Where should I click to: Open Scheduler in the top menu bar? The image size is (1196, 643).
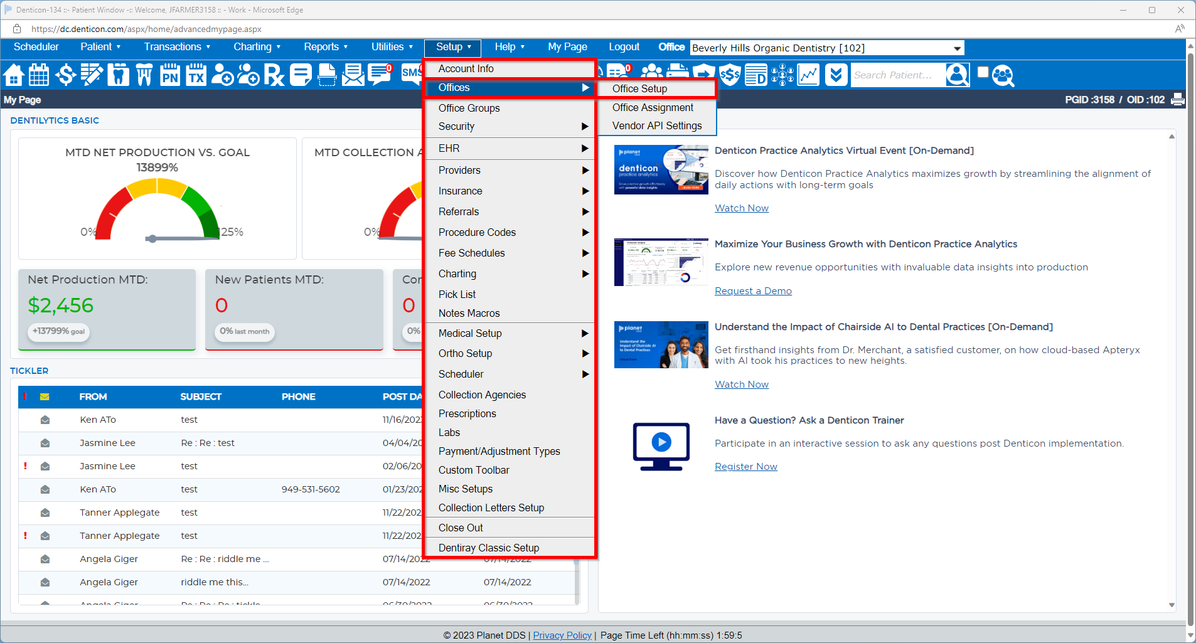pyautogui.click(x=36, y=46)
